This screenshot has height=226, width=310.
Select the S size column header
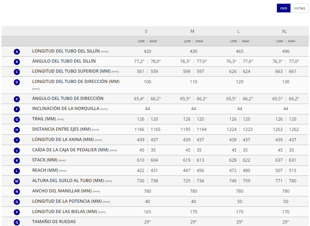[x=146, y=31]
